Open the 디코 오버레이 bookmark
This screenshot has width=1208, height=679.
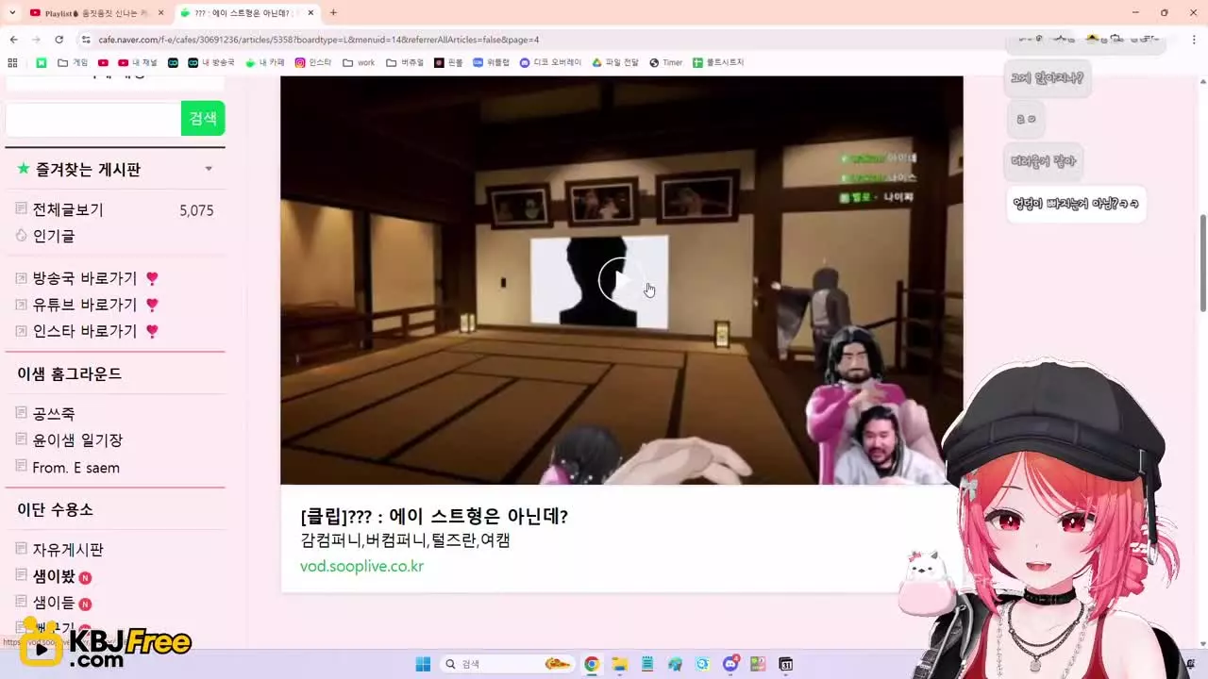click(x=551, y=62)
